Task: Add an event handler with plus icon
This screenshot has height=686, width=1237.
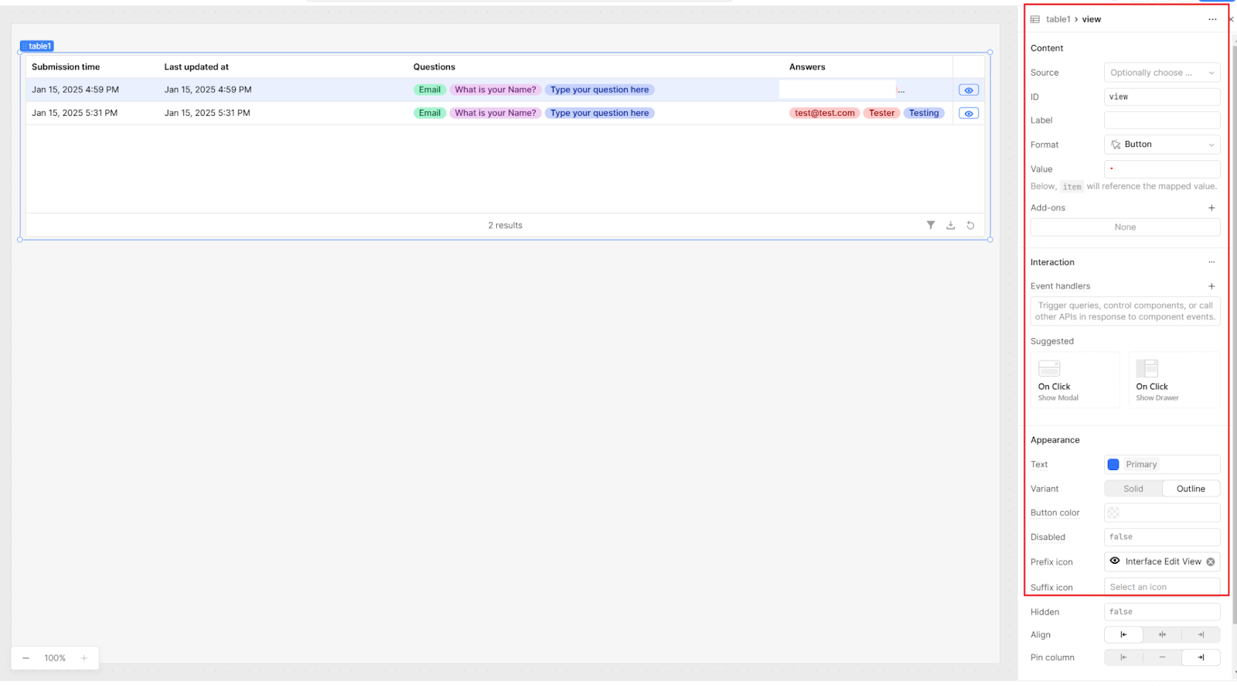Action: pos(1211,286)
